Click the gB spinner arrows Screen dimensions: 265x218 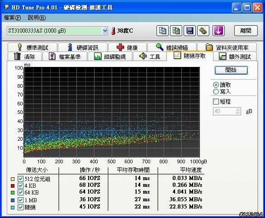pyautogui.click(x=238, y=111)
